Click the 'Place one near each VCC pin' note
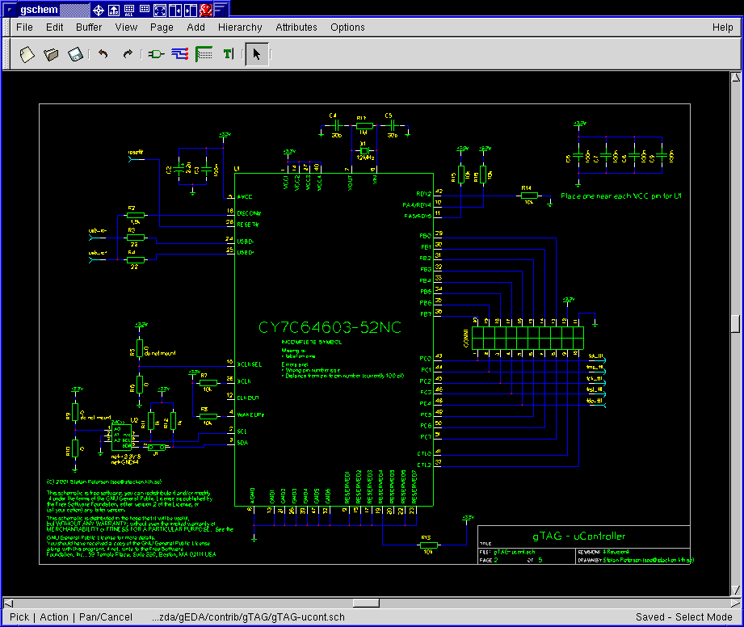Image resolution: width=744 pixels, height=627 pixels. click(x=621, y=196)
